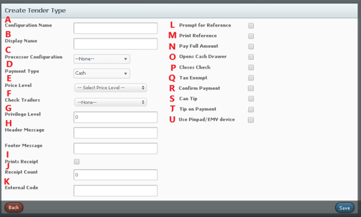The height and width of the screenshot is (217, 361).
Task: Click the External Code text field
Action: (x=115, y=191)
